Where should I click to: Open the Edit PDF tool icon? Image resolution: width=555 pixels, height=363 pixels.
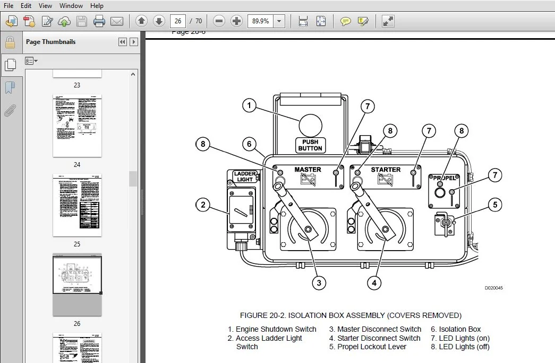47,21
